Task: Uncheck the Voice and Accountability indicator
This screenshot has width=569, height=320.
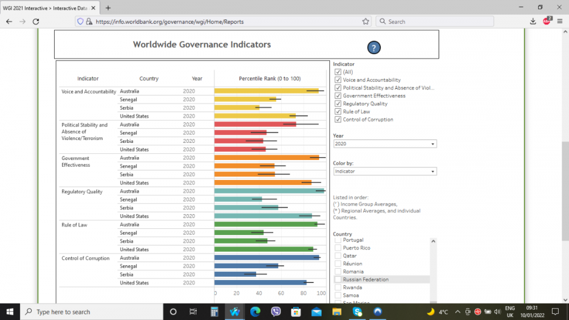Action: pyautogui.click(x=338, y=80)
